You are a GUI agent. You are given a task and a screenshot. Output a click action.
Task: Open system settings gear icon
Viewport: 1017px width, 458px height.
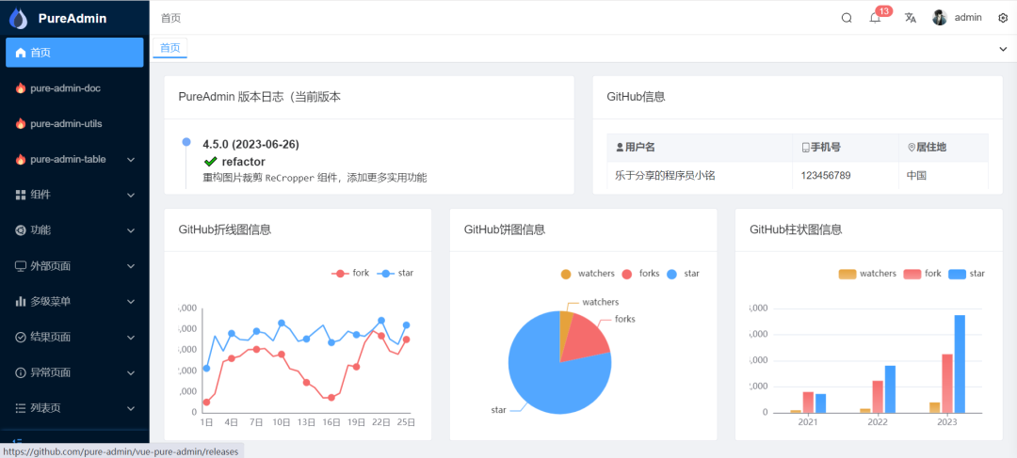point(1003,18)
